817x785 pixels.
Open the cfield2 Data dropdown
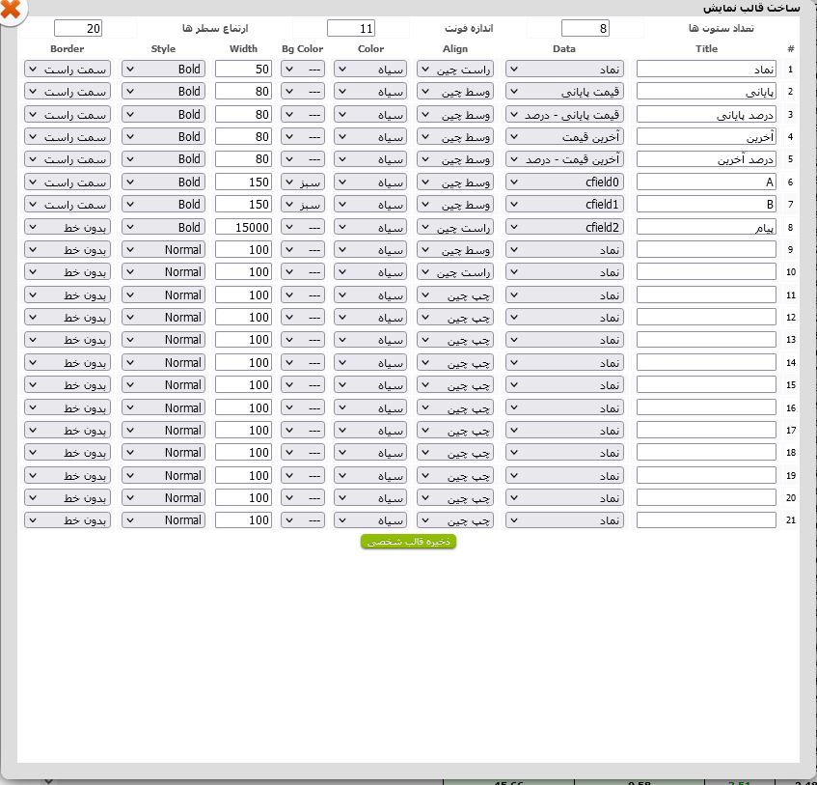[x=565, y=227]
